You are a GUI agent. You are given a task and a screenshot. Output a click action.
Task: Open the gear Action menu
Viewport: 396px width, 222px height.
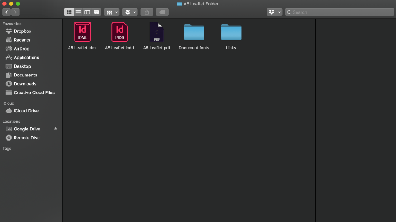(x=130, y=12)
